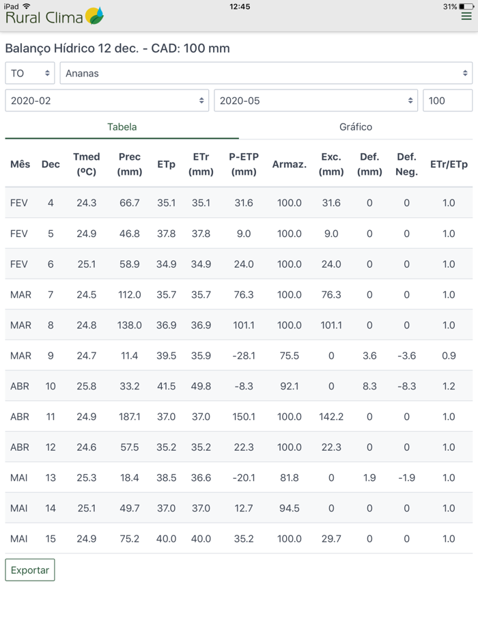Click the ETr/ETp column header
This screenshot has width=478, height=638.
449,165
